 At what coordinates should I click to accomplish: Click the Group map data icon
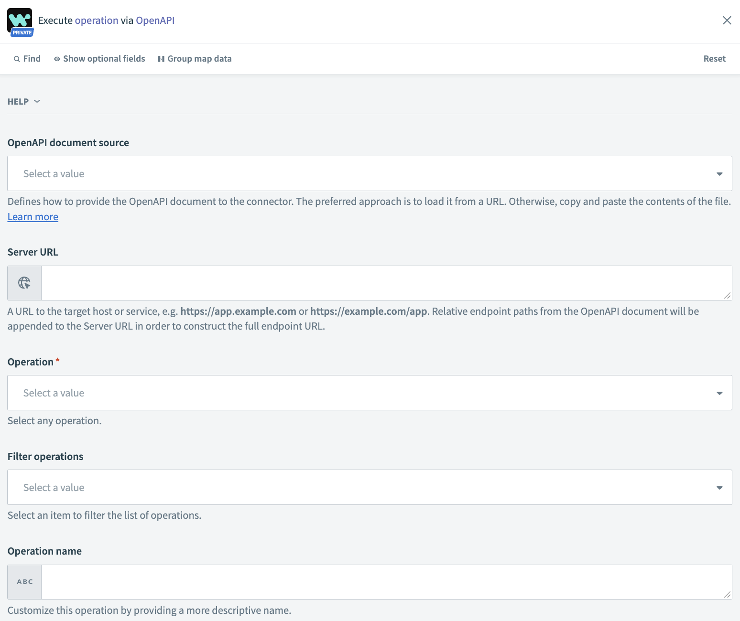click(x=161, y=59)
